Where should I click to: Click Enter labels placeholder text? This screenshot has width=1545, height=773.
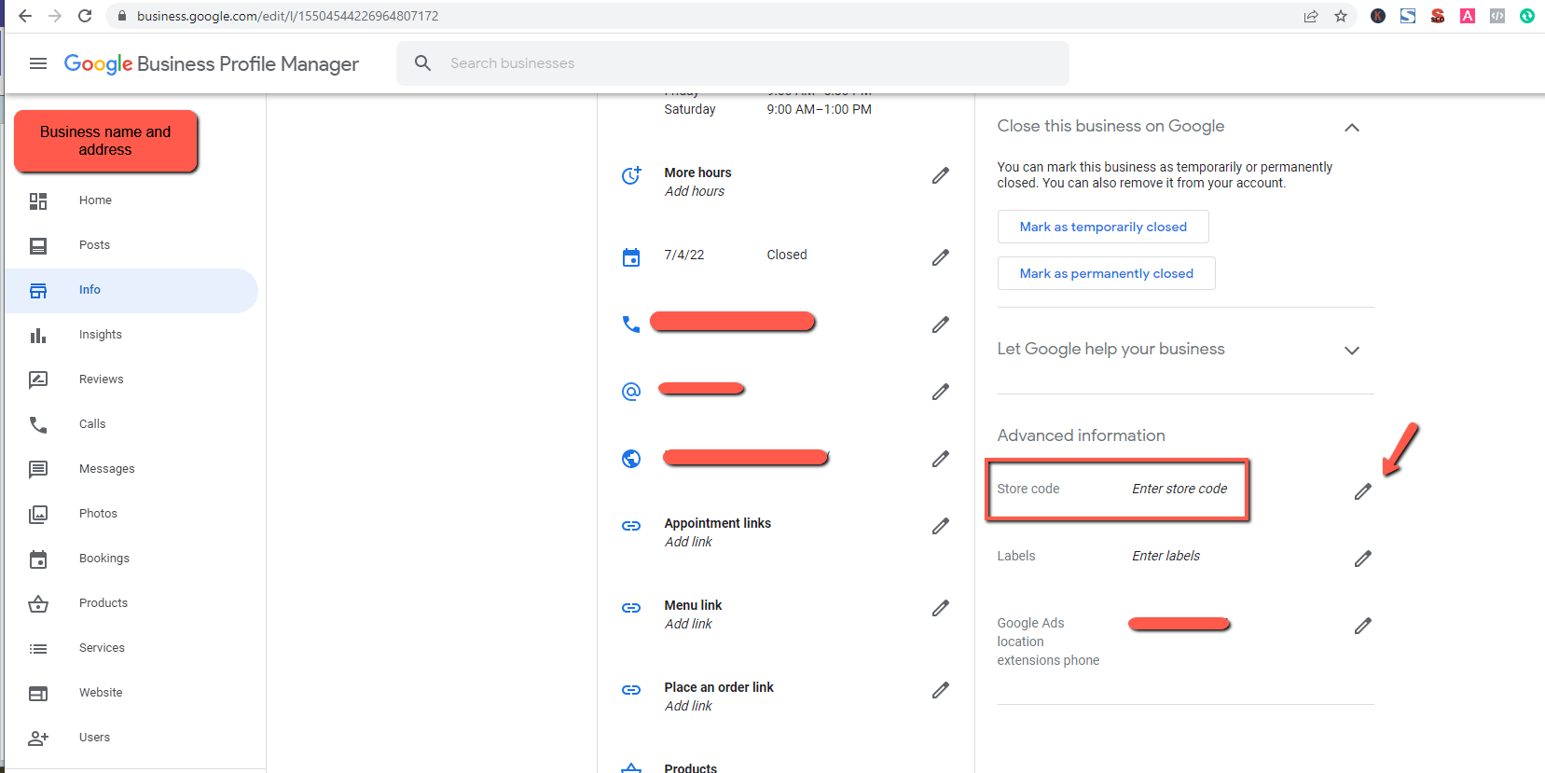point(1166,556)
